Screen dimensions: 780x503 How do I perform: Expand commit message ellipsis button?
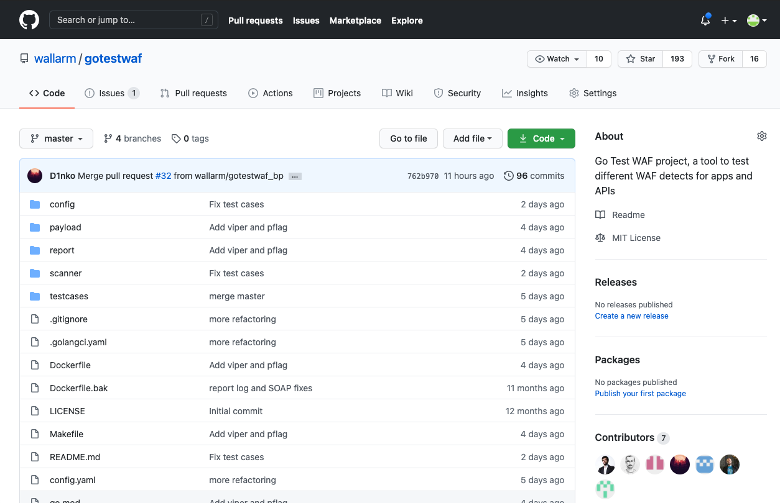[295, 176]
